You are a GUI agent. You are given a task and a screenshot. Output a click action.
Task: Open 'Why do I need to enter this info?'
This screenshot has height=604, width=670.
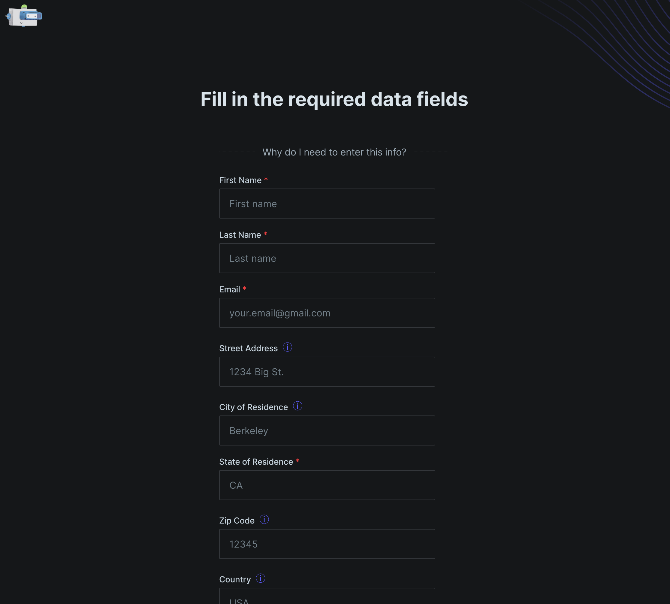click(x=334, y=152)
